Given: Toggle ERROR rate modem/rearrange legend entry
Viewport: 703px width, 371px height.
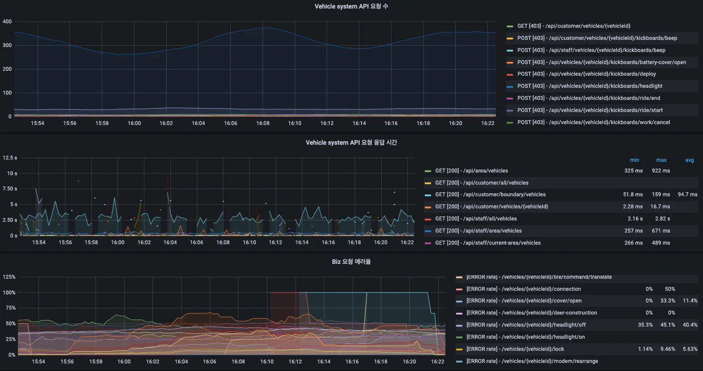Looking at the screenshot, I should 532,361.
